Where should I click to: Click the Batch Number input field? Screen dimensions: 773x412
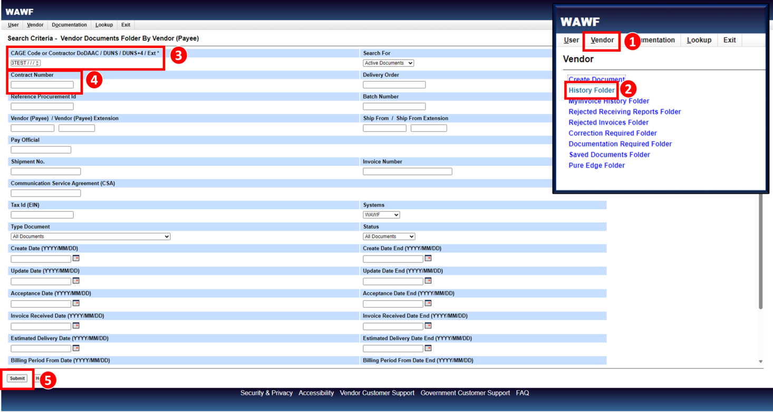[394, 106]
